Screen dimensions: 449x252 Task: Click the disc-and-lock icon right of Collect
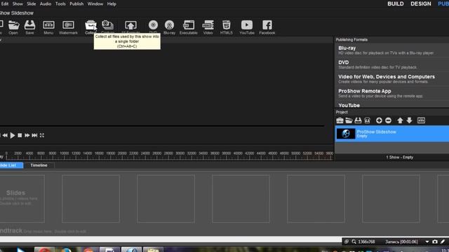107,26
